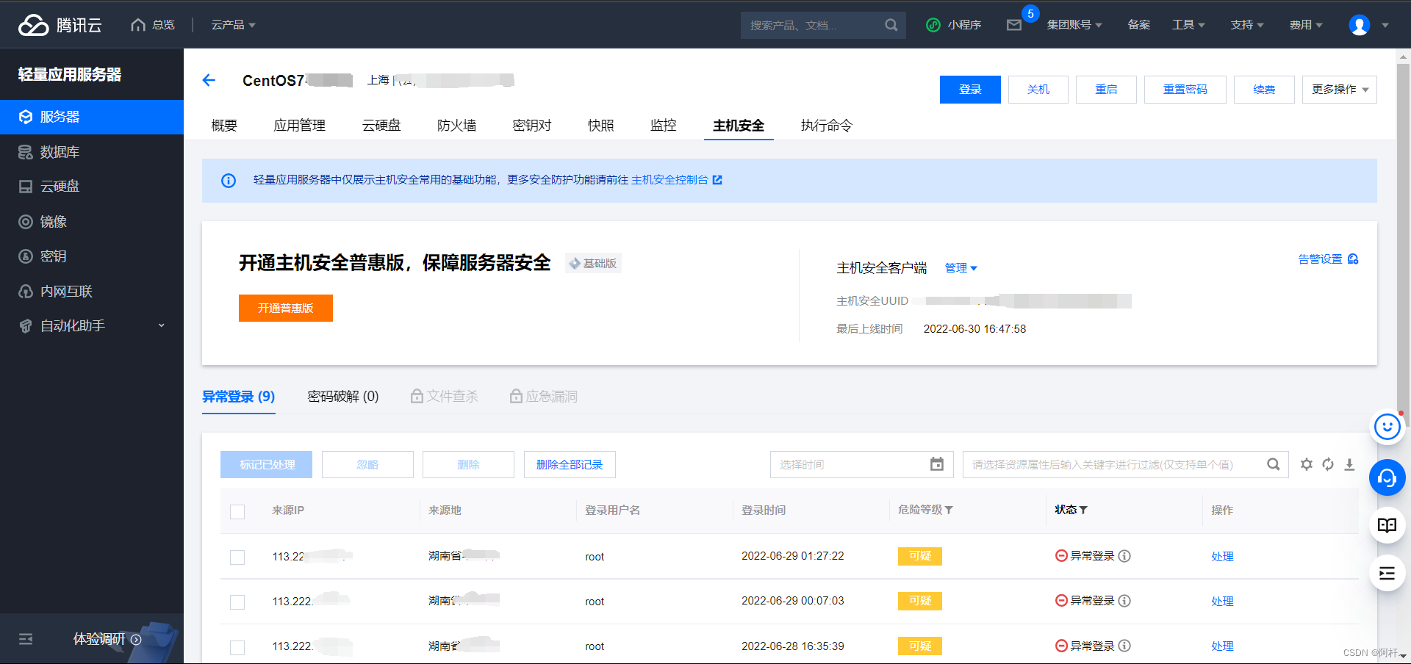Image resolution: width=1411 pixels, height=664 pixels.
Task: Click 删除全部记录 button
Action: click(570, 464)
